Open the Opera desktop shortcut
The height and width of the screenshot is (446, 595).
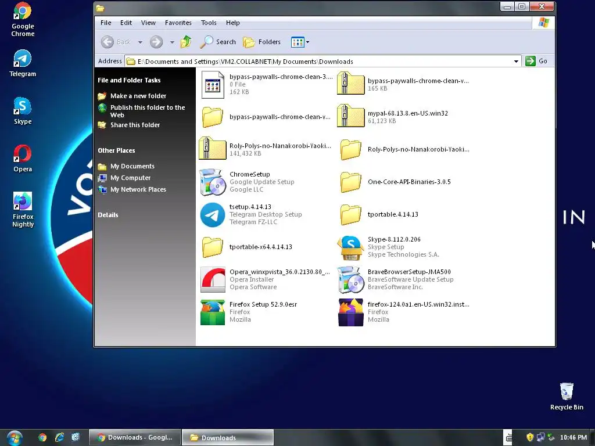[23, 159]
